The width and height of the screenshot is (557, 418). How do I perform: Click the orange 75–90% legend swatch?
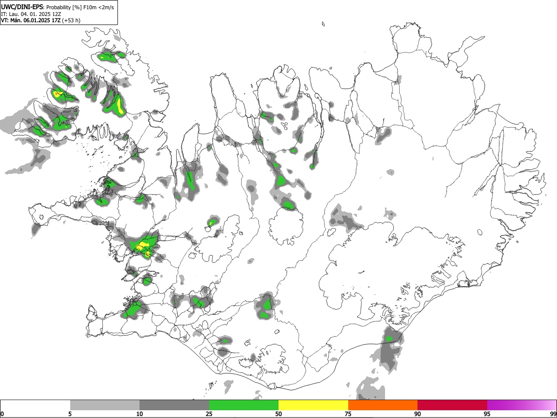point(383,405)
